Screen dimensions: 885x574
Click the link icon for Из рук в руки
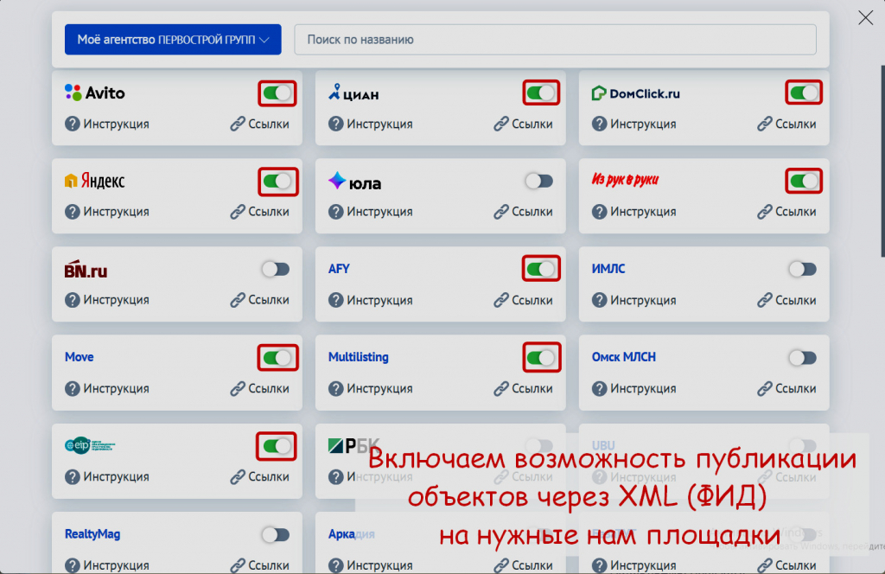click(x=765, y=212)
